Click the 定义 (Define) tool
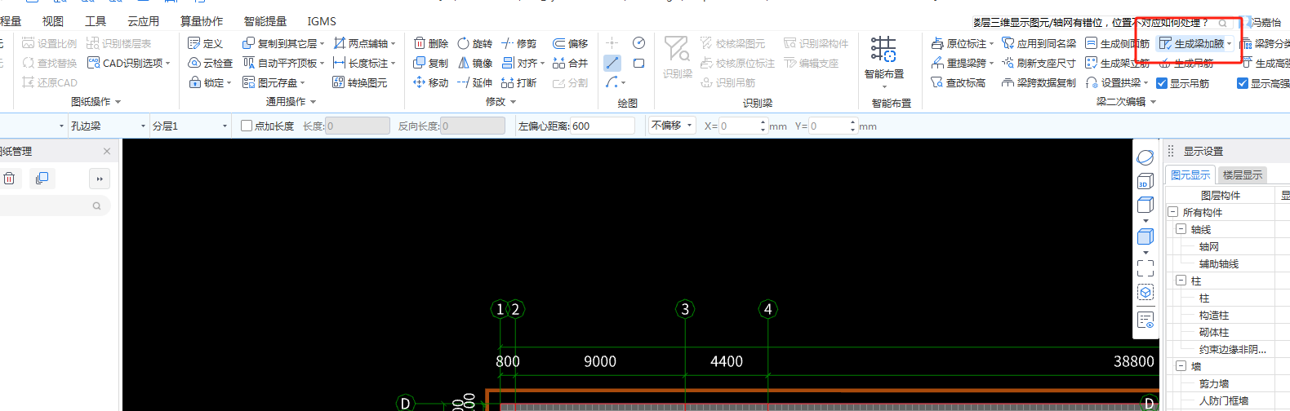The width and height of the screenshot is (1290, 411). [205, 43]
